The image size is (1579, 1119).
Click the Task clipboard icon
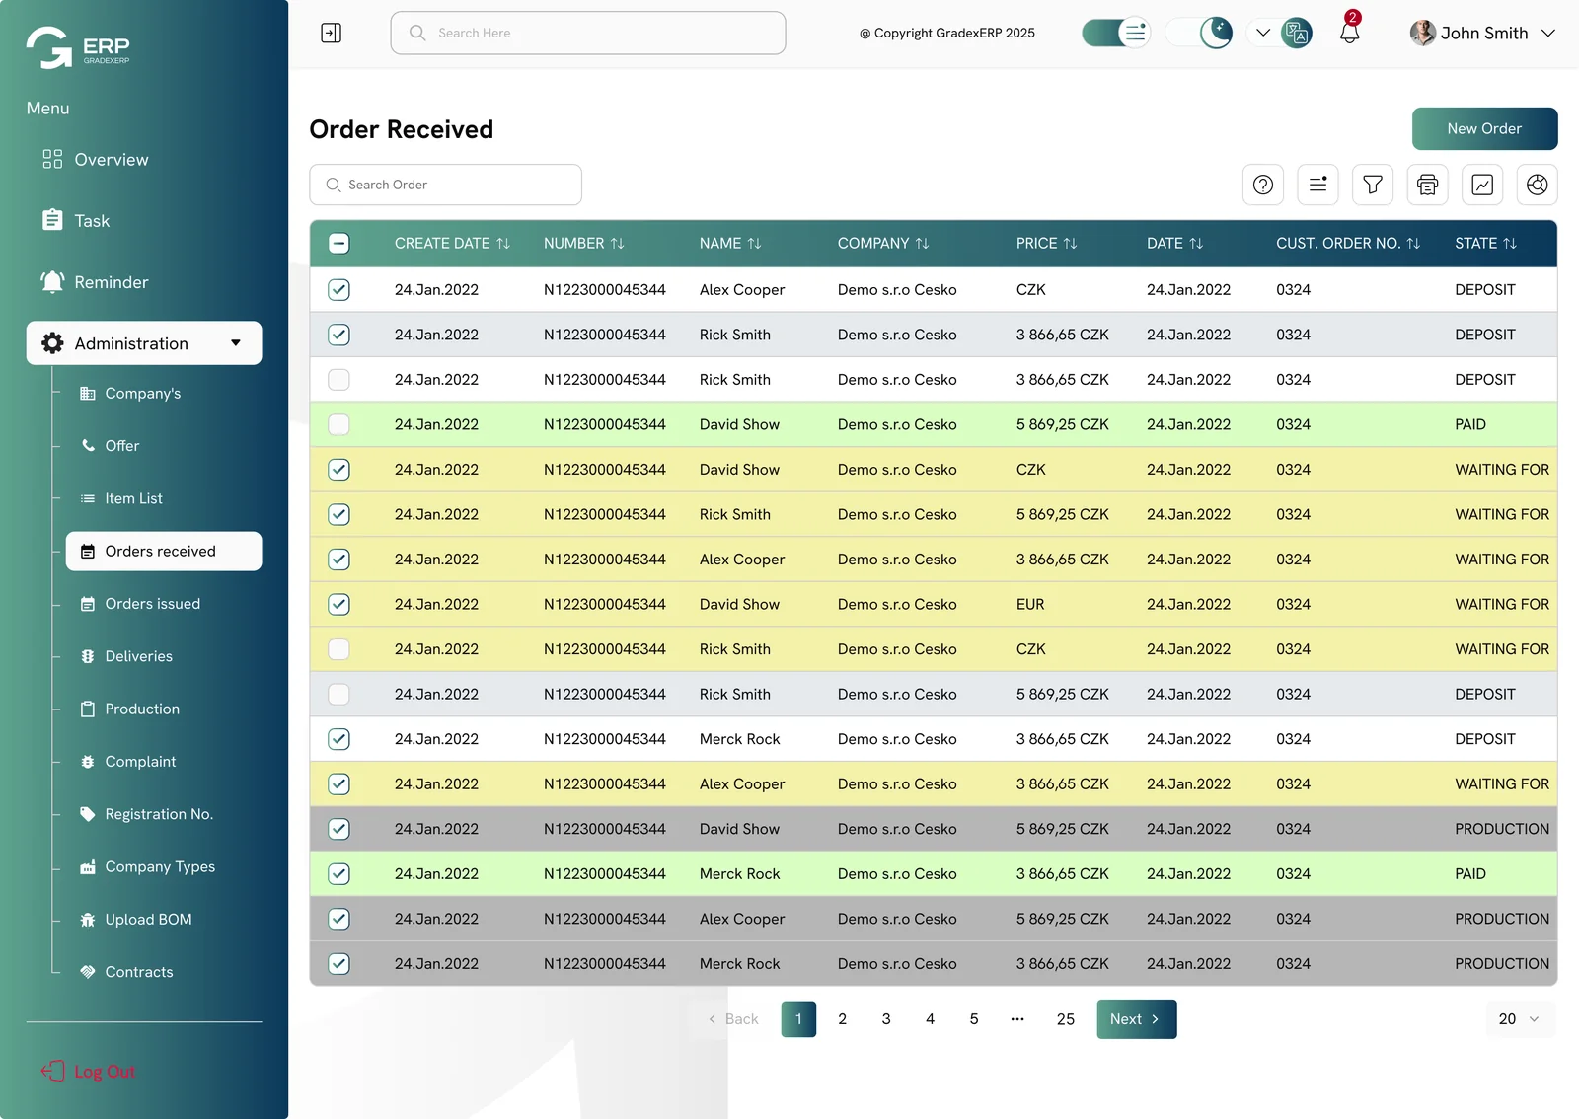52,220
